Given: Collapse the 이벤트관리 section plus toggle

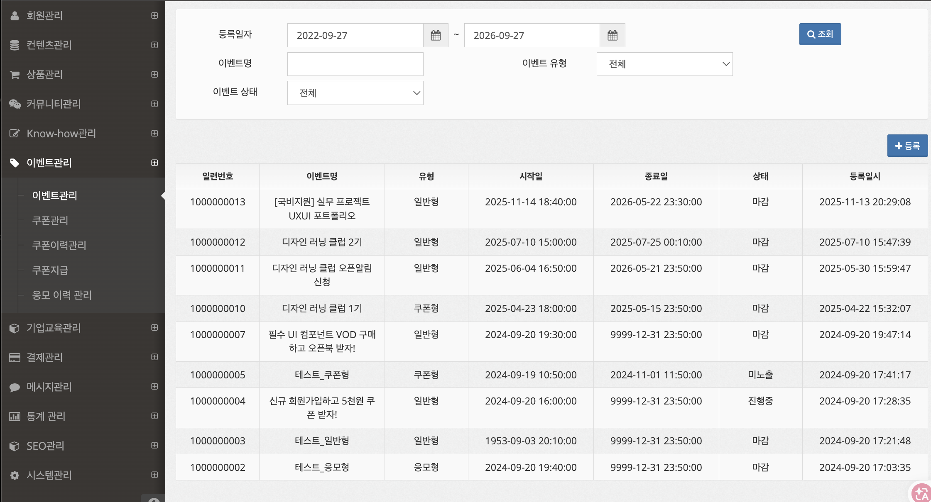Looking at the screenshot, I should 154,163.
